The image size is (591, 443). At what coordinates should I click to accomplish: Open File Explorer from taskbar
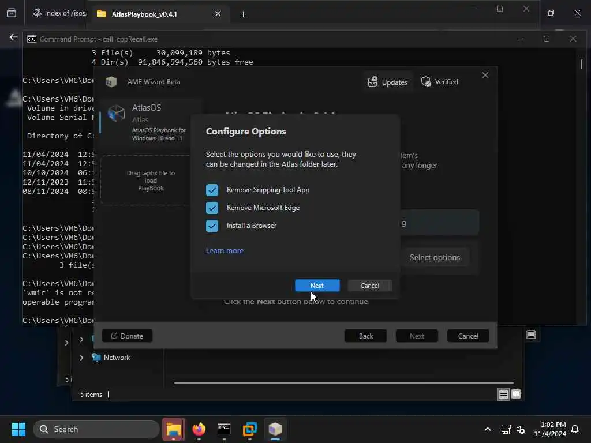click(174, 429)
